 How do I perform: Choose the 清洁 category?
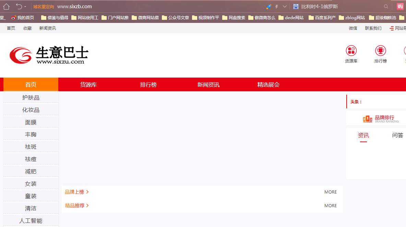[x=31, y=208]
